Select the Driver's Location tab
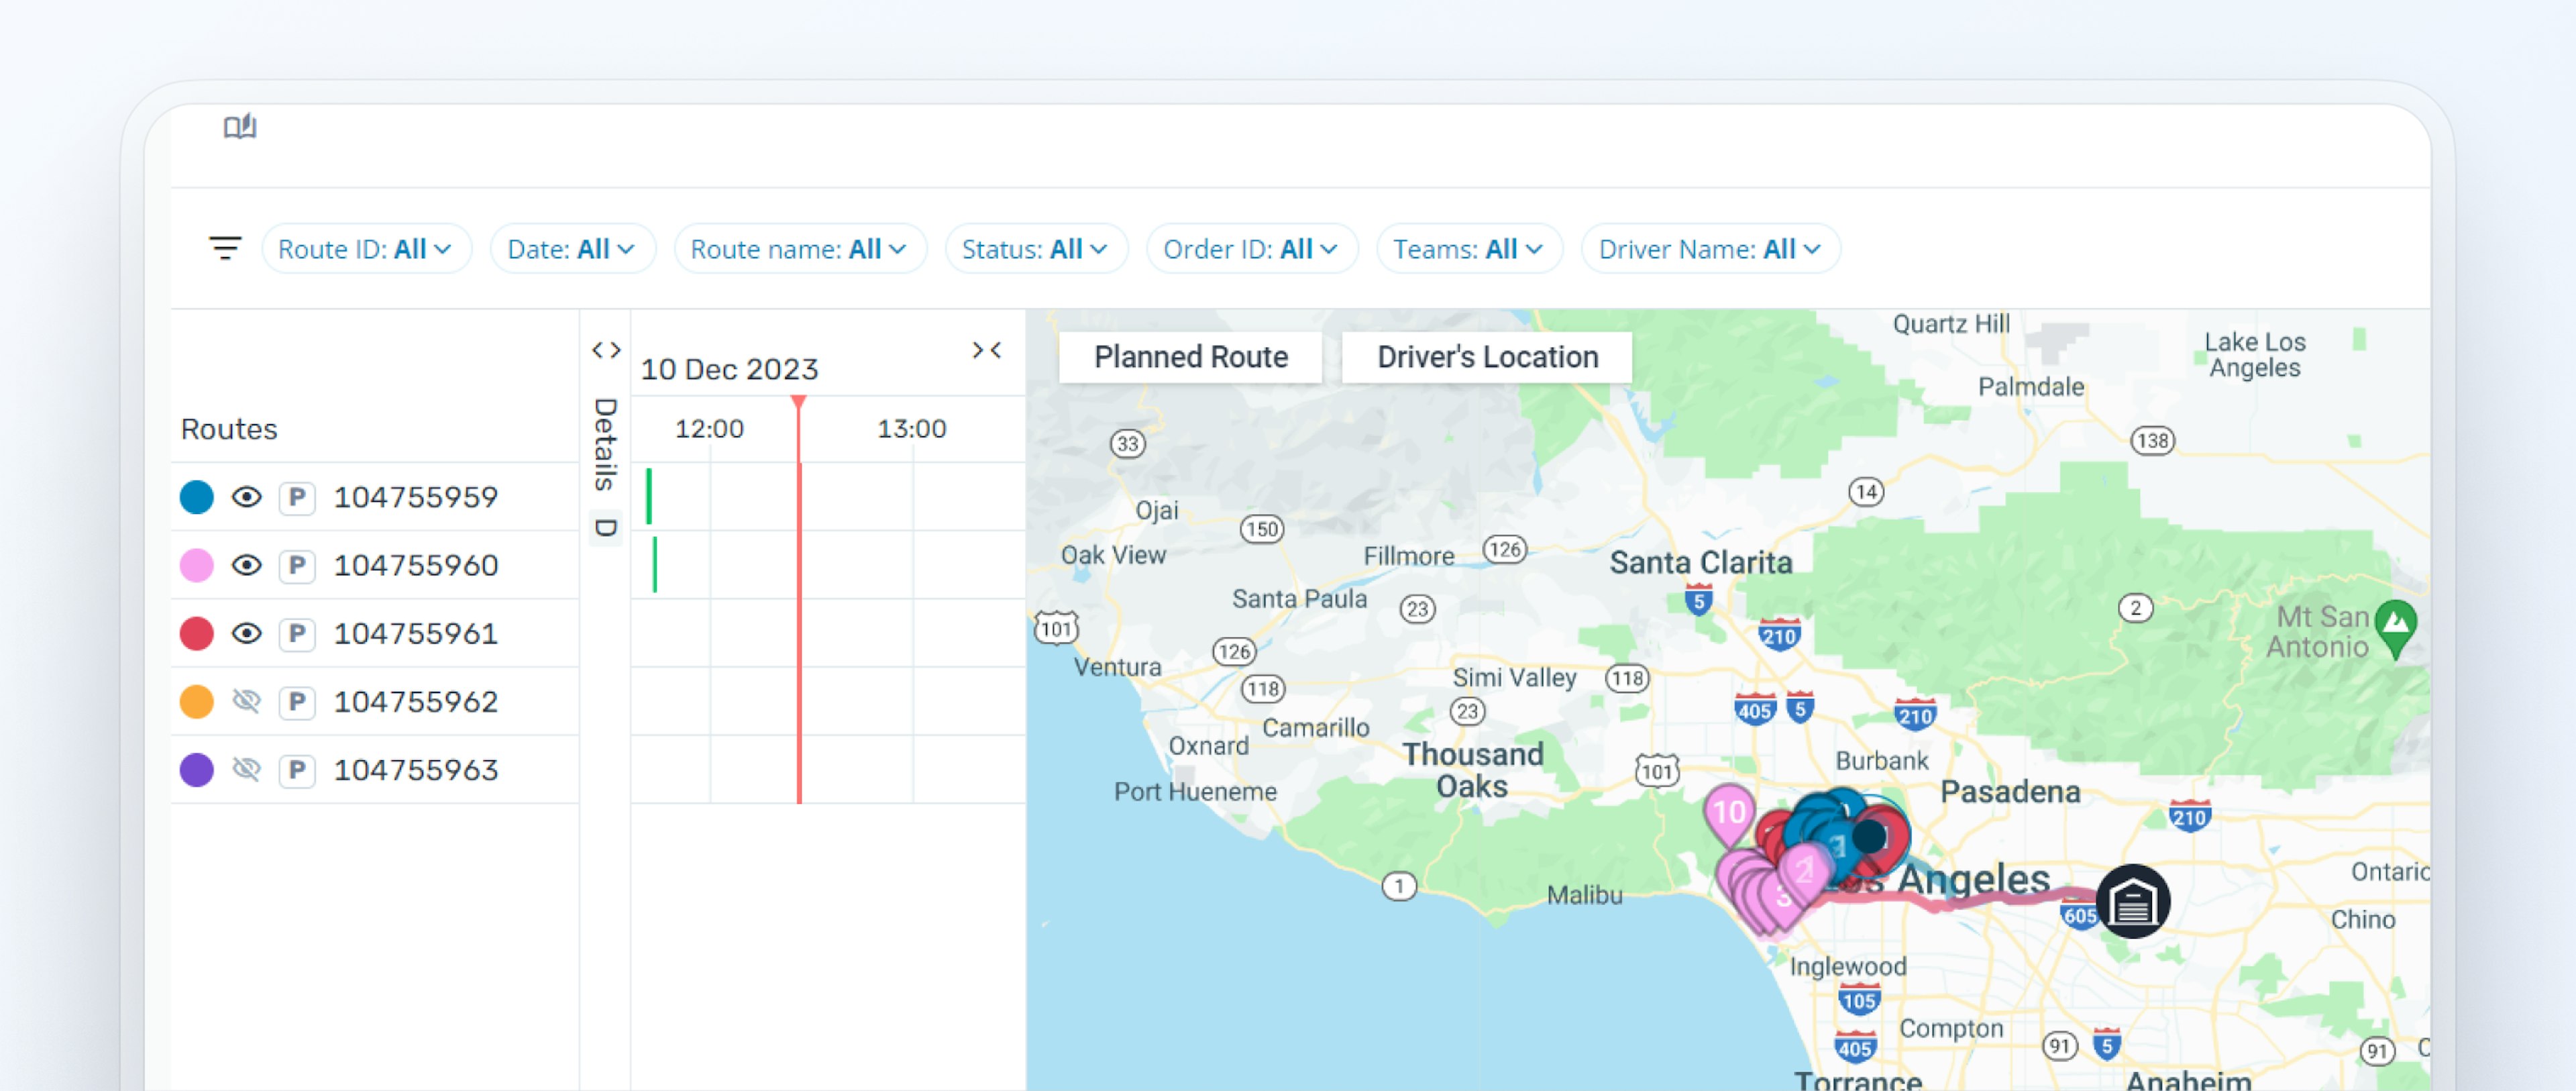 click(1485, 355)
